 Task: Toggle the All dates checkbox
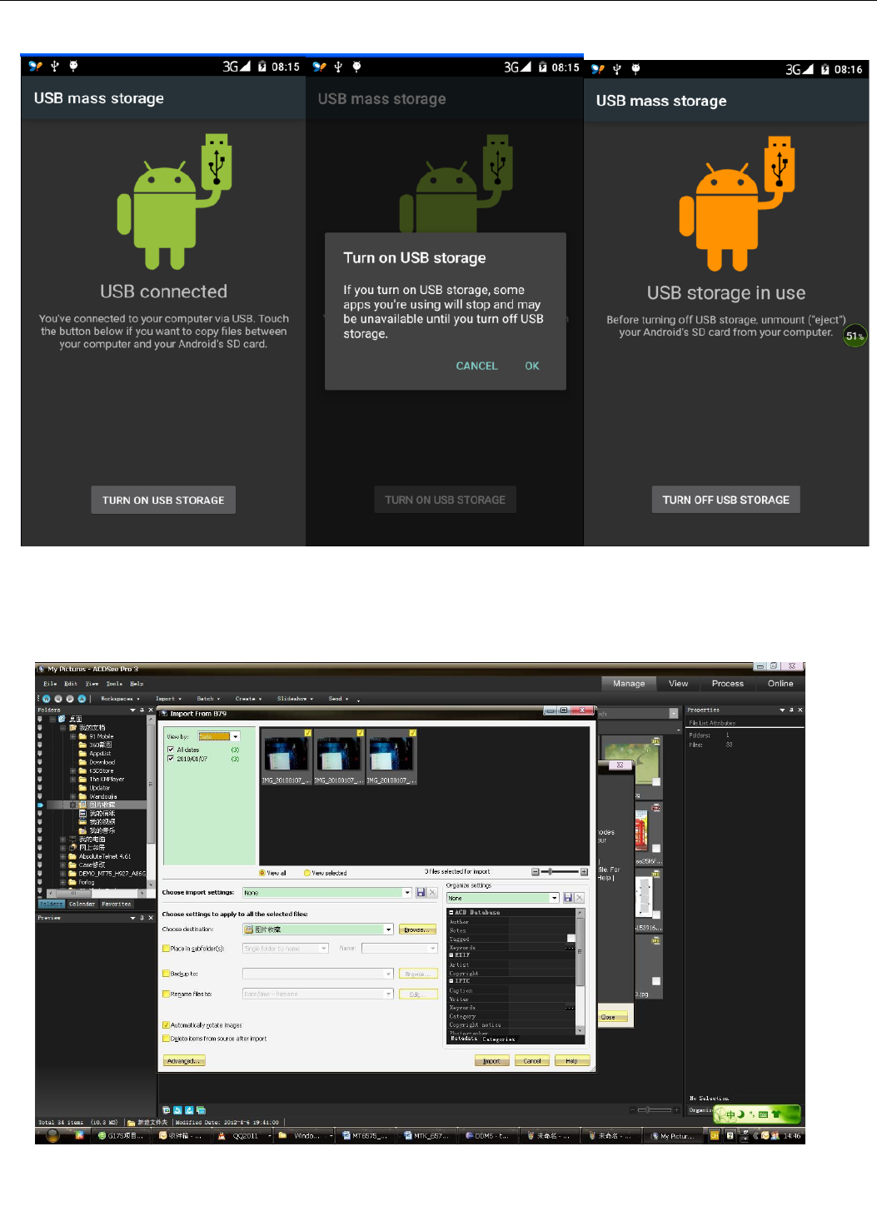[171, 750]
